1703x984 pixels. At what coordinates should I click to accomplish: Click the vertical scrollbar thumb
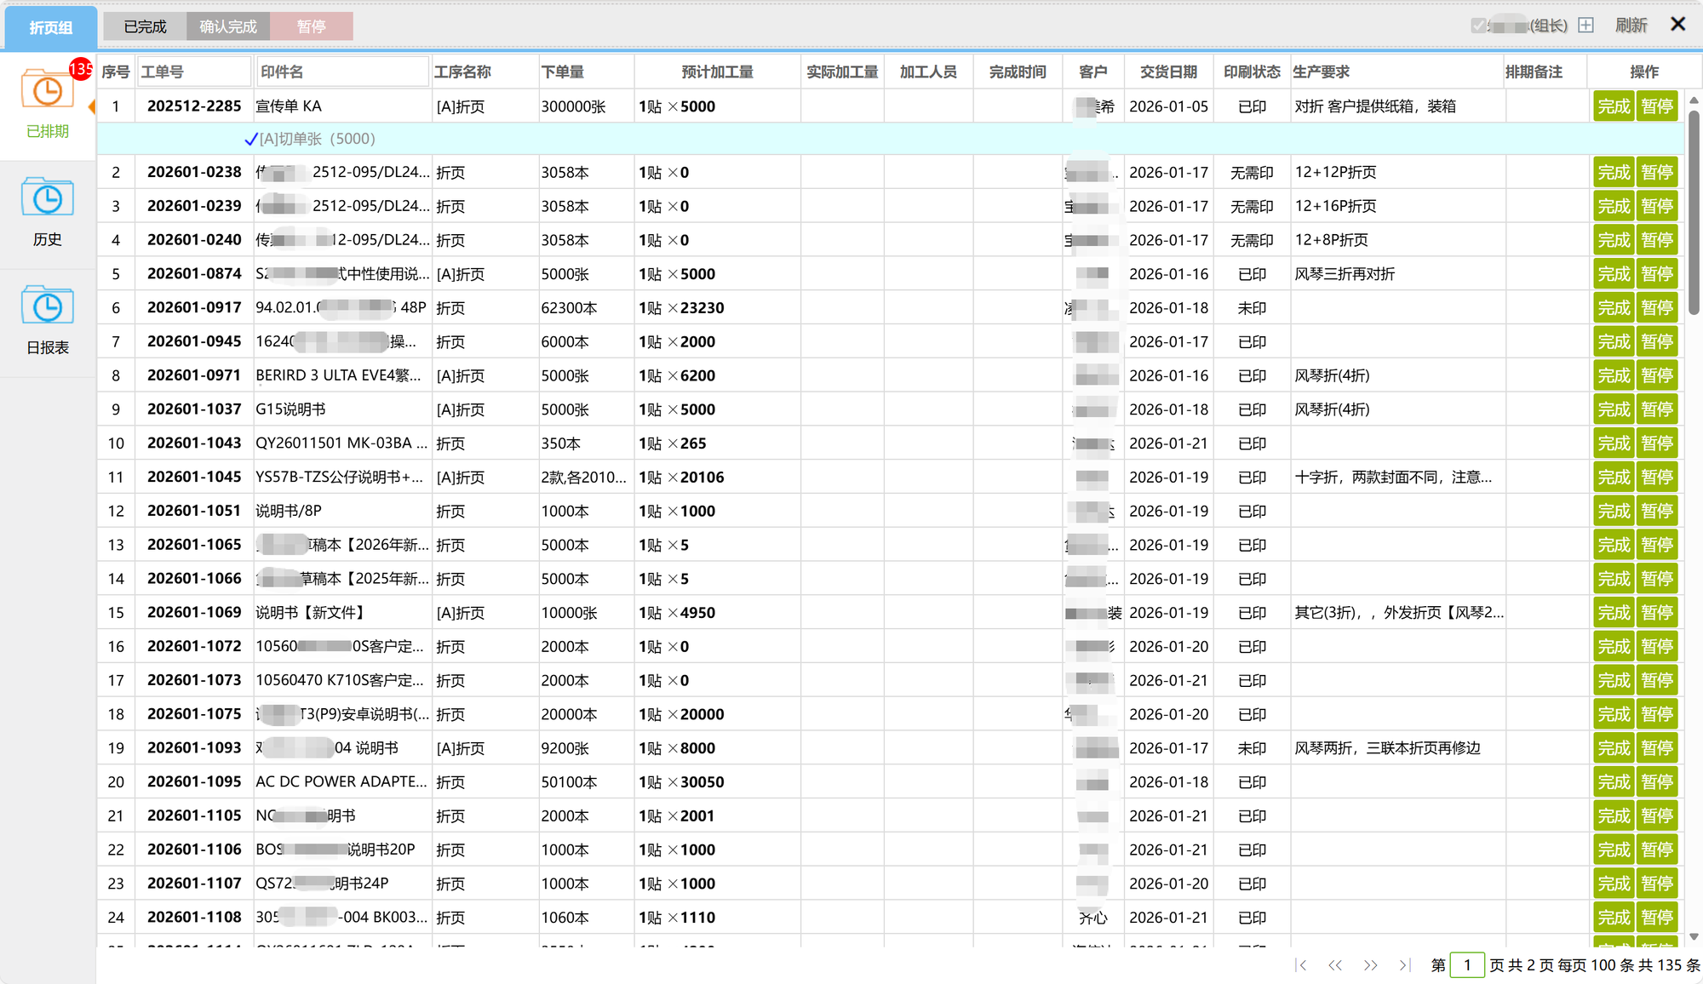pyautogui.click(x=1694, y=213)
